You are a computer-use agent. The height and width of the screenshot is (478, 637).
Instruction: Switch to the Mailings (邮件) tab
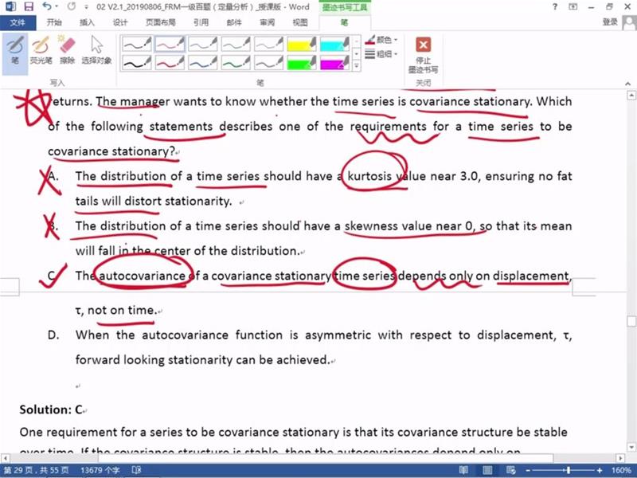234,22
